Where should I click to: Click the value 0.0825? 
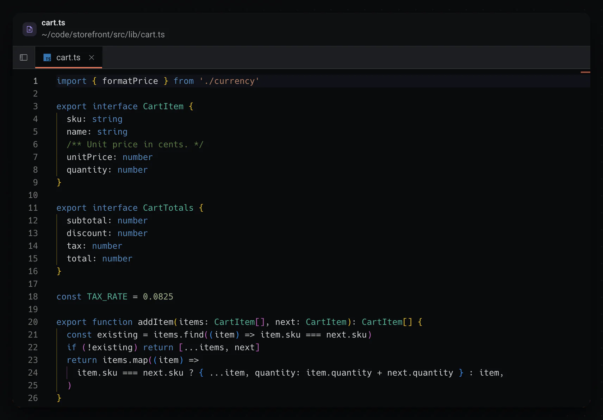[x=158, y=297]
